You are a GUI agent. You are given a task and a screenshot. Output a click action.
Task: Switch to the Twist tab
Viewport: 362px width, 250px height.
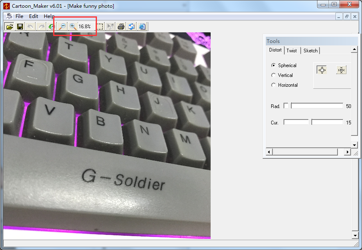292,51
